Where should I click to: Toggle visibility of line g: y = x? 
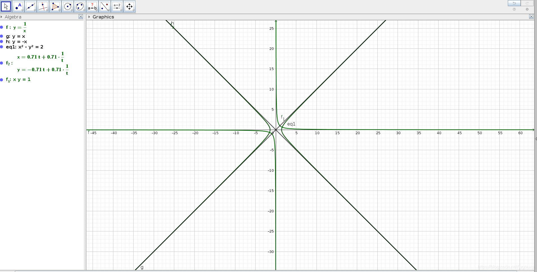[x=2, y=36]
